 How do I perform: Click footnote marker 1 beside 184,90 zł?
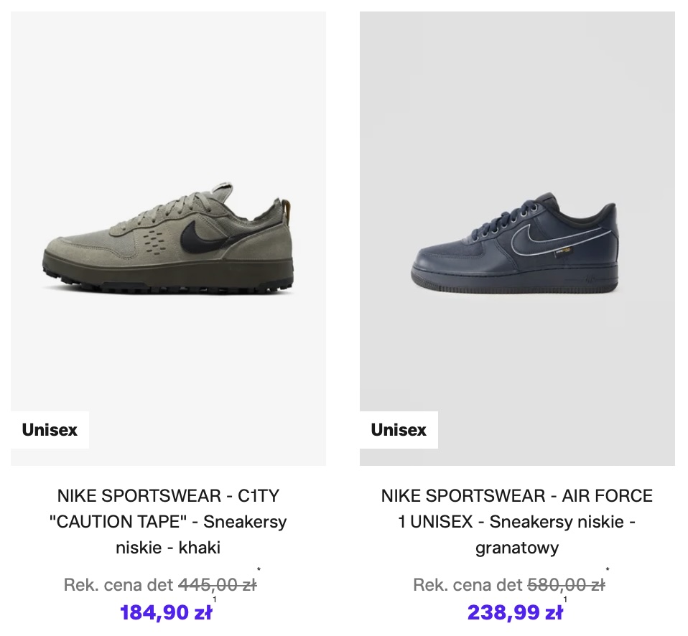pyautogui.click(x=215, y=599)
